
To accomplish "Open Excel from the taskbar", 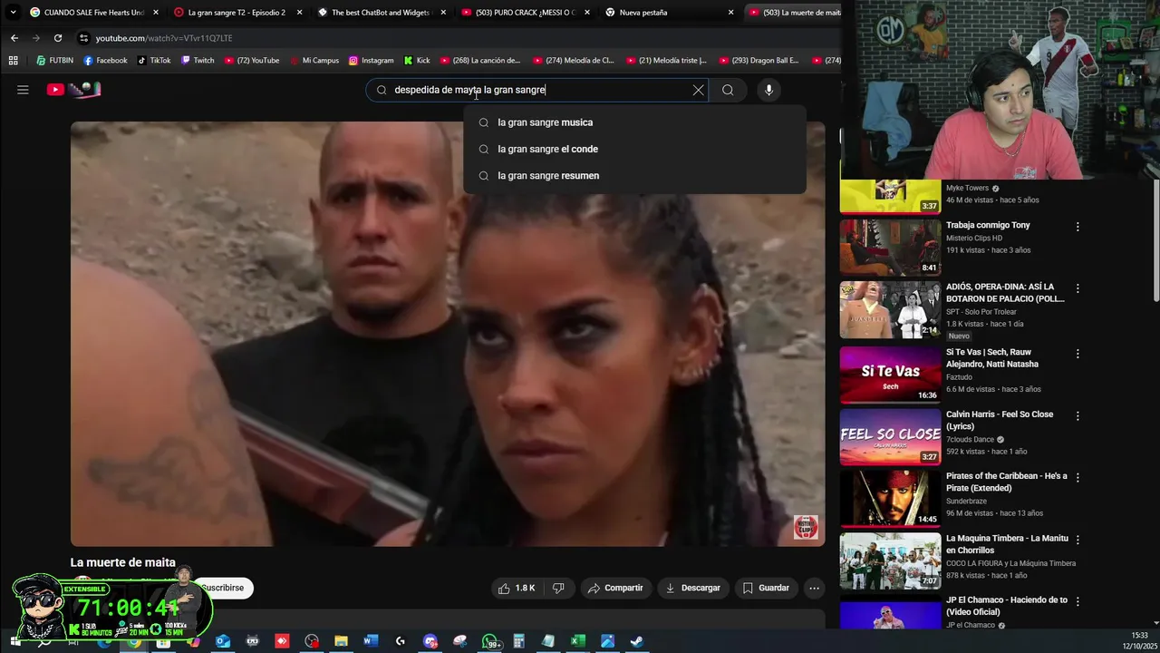I will (577, 641).
